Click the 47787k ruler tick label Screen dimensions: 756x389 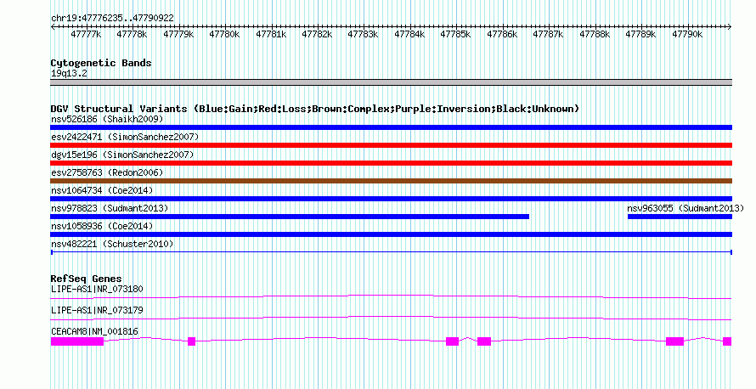(x=548, y=35)
